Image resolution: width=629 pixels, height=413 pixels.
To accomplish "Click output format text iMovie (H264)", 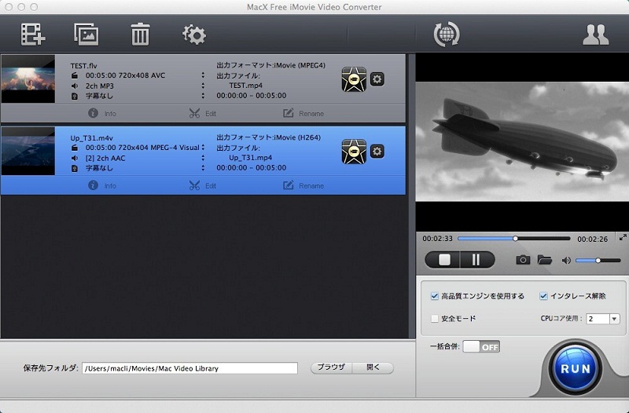I will point(297,137).
